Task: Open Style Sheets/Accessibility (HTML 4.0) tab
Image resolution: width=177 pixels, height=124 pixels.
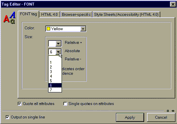Action: pos(126,14)
